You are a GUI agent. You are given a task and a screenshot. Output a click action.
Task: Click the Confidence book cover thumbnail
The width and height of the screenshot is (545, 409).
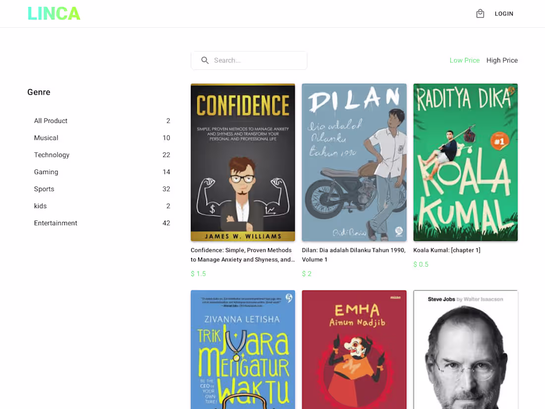(243, 162)
